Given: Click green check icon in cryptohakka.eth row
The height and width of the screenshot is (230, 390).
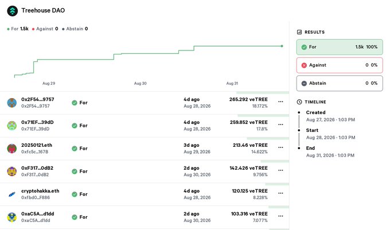Looking at the screenshot, I should [75, 194].
